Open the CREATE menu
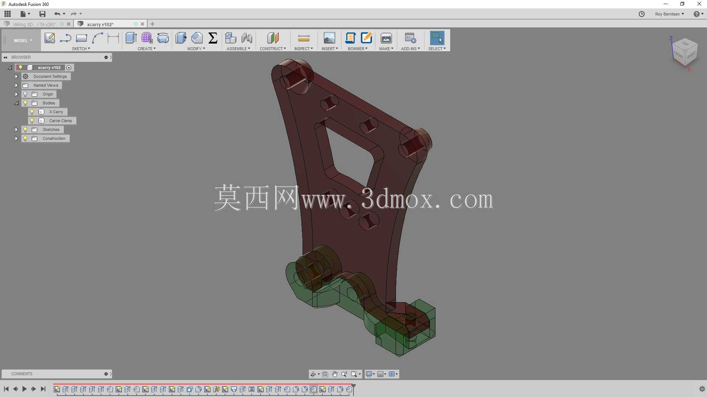The height and width of the screenshot is (397, 707). (x=146, y=49)
